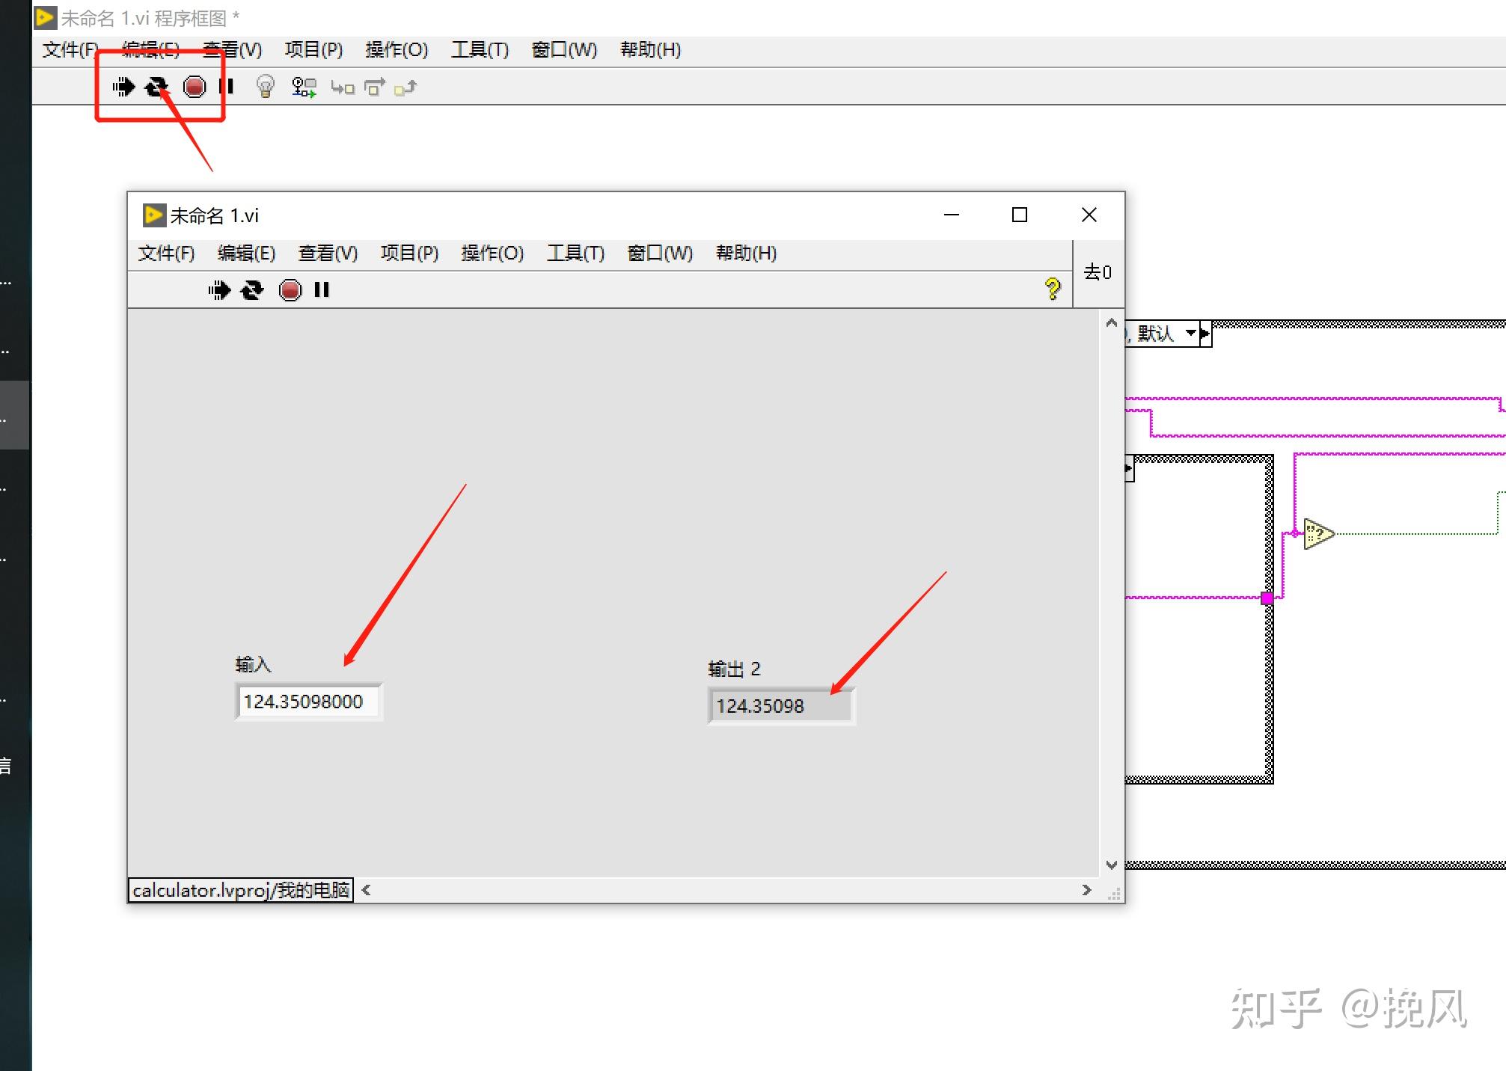Toggle the front panel Pause button

322,290
